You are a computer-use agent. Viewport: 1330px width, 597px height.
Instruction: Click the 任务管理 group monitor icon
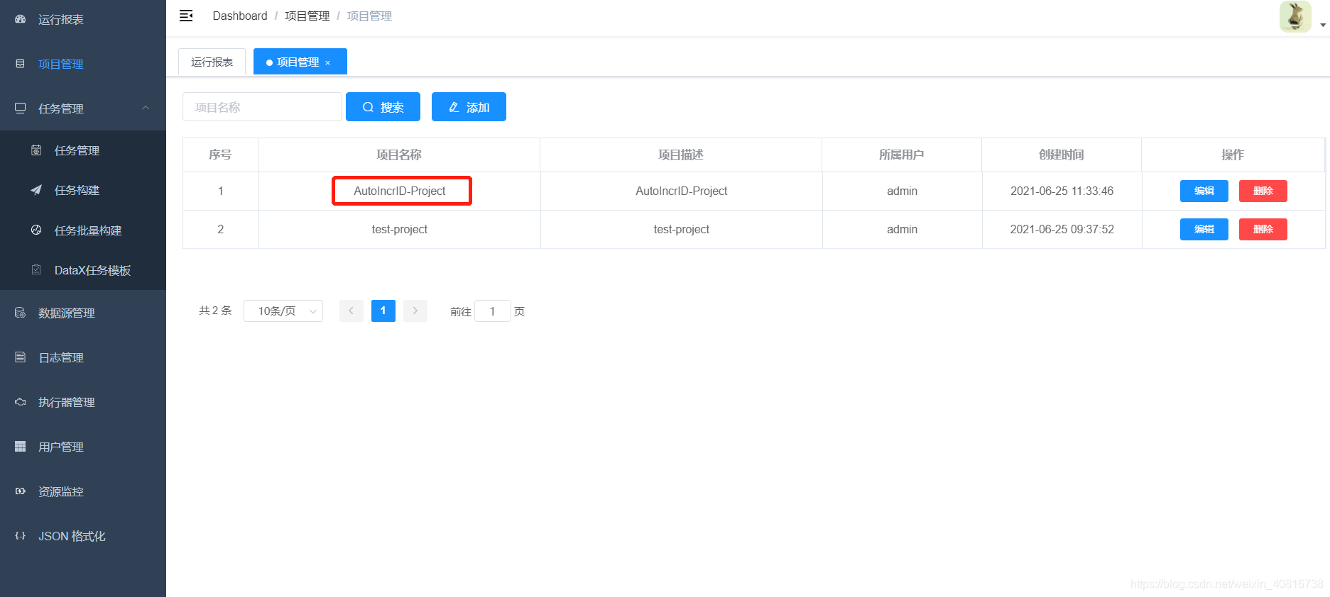tap(21, 108)
